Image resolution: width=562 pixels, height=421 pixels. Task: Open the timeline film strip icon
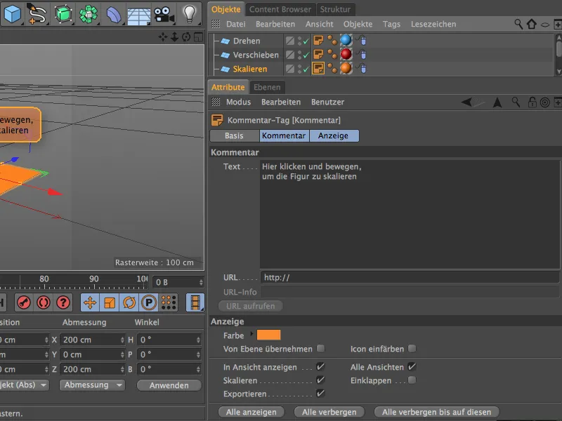click(x=195, y=303)
